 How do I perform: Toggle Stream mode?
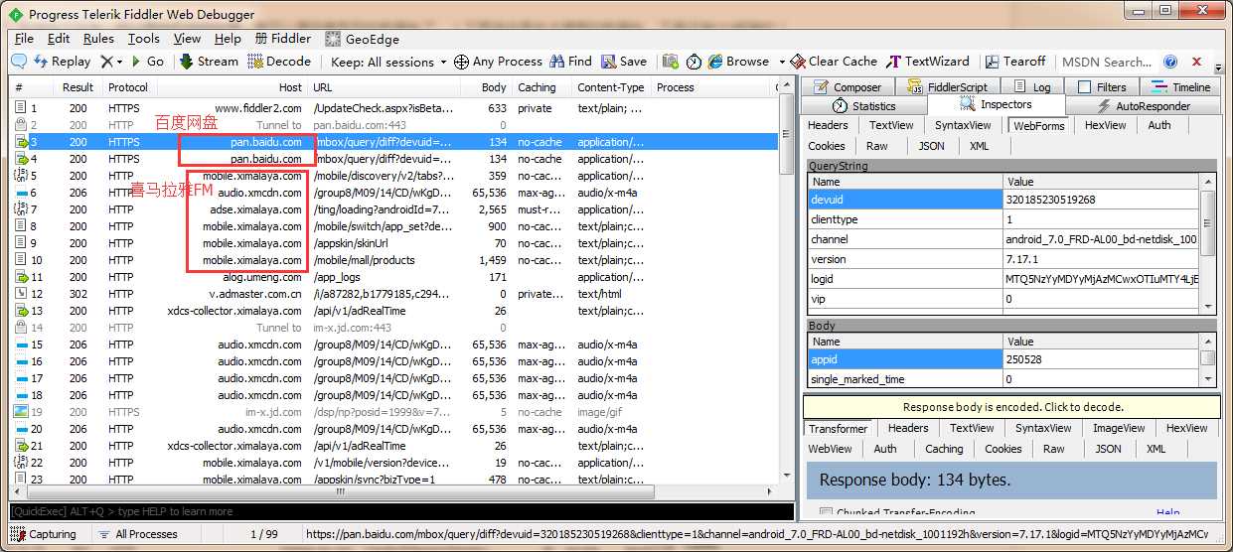209,62
